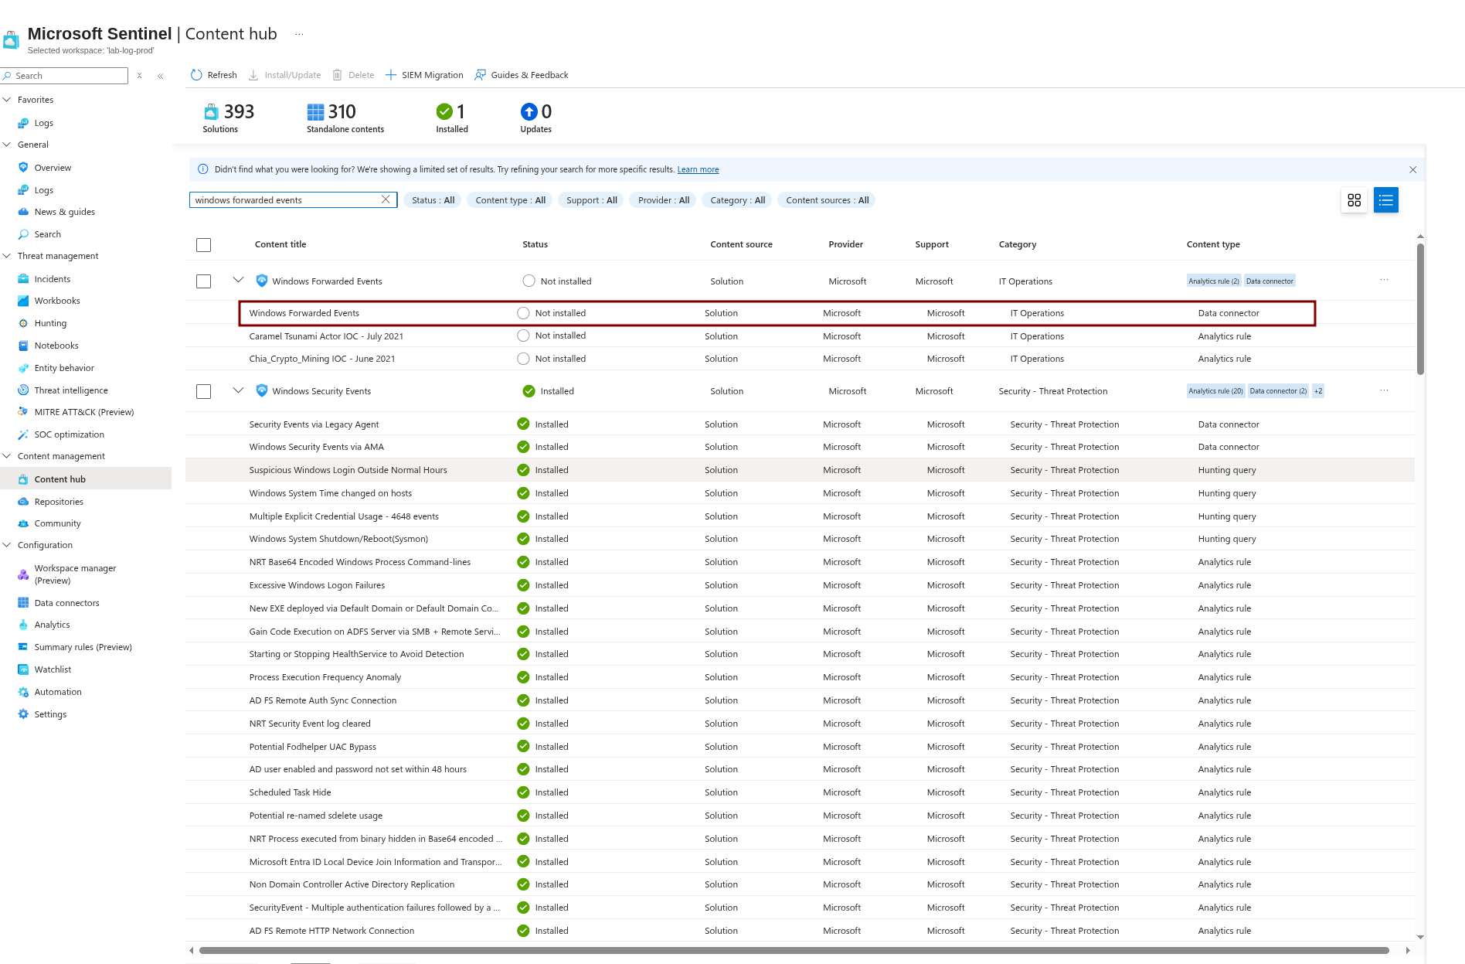Click the vertical table scrollbar

[1420, 309]
